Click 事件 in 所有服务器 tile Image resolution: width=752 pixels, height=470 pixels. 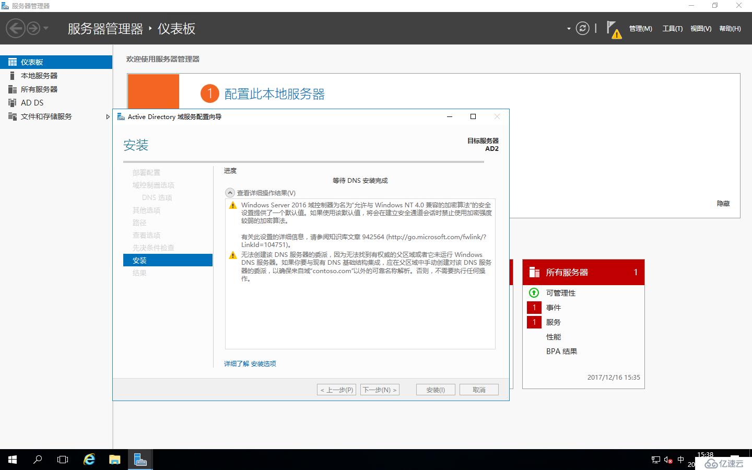pyautogui.click(x=554, y=308)
